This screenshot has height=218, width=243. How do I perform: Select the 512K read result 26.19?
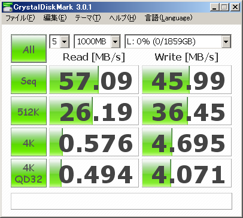[x=94, y=111]
